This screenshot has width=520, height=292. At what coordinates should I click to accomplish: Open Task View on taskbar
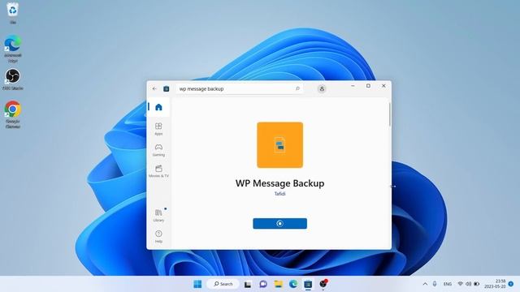click(x=248, y=284)
